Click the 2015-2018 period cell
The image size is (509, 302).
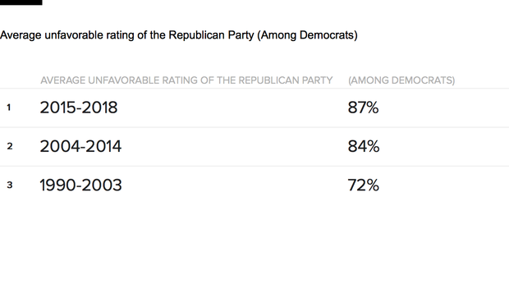(x=79, y=108)
